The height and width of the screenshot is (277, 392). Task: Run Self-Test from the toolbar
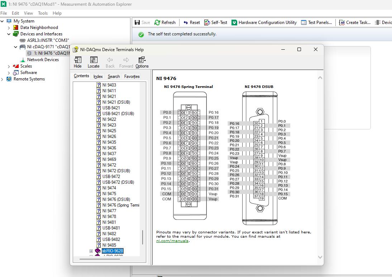216,23
